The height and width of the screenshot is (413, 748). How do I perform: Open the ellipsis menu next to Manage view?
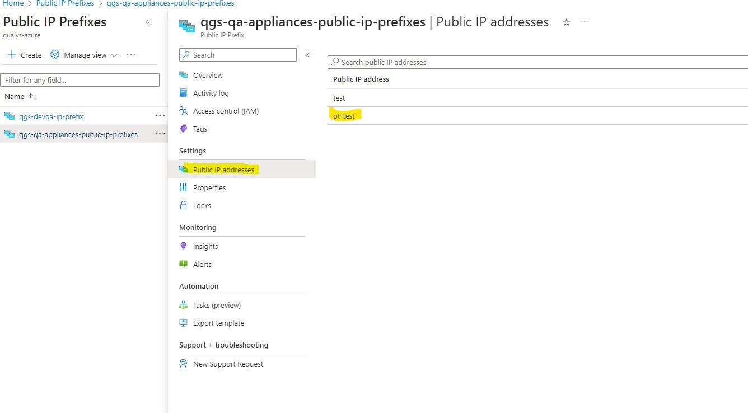click(x=131, y=54)
